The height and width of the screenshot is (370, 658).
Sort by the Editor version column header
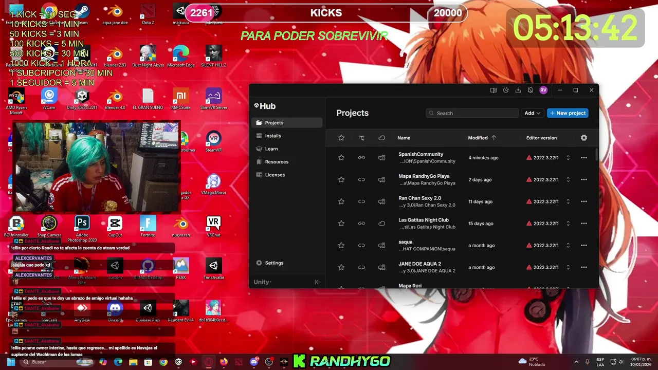pyautogui.click(x=541, y=138)
